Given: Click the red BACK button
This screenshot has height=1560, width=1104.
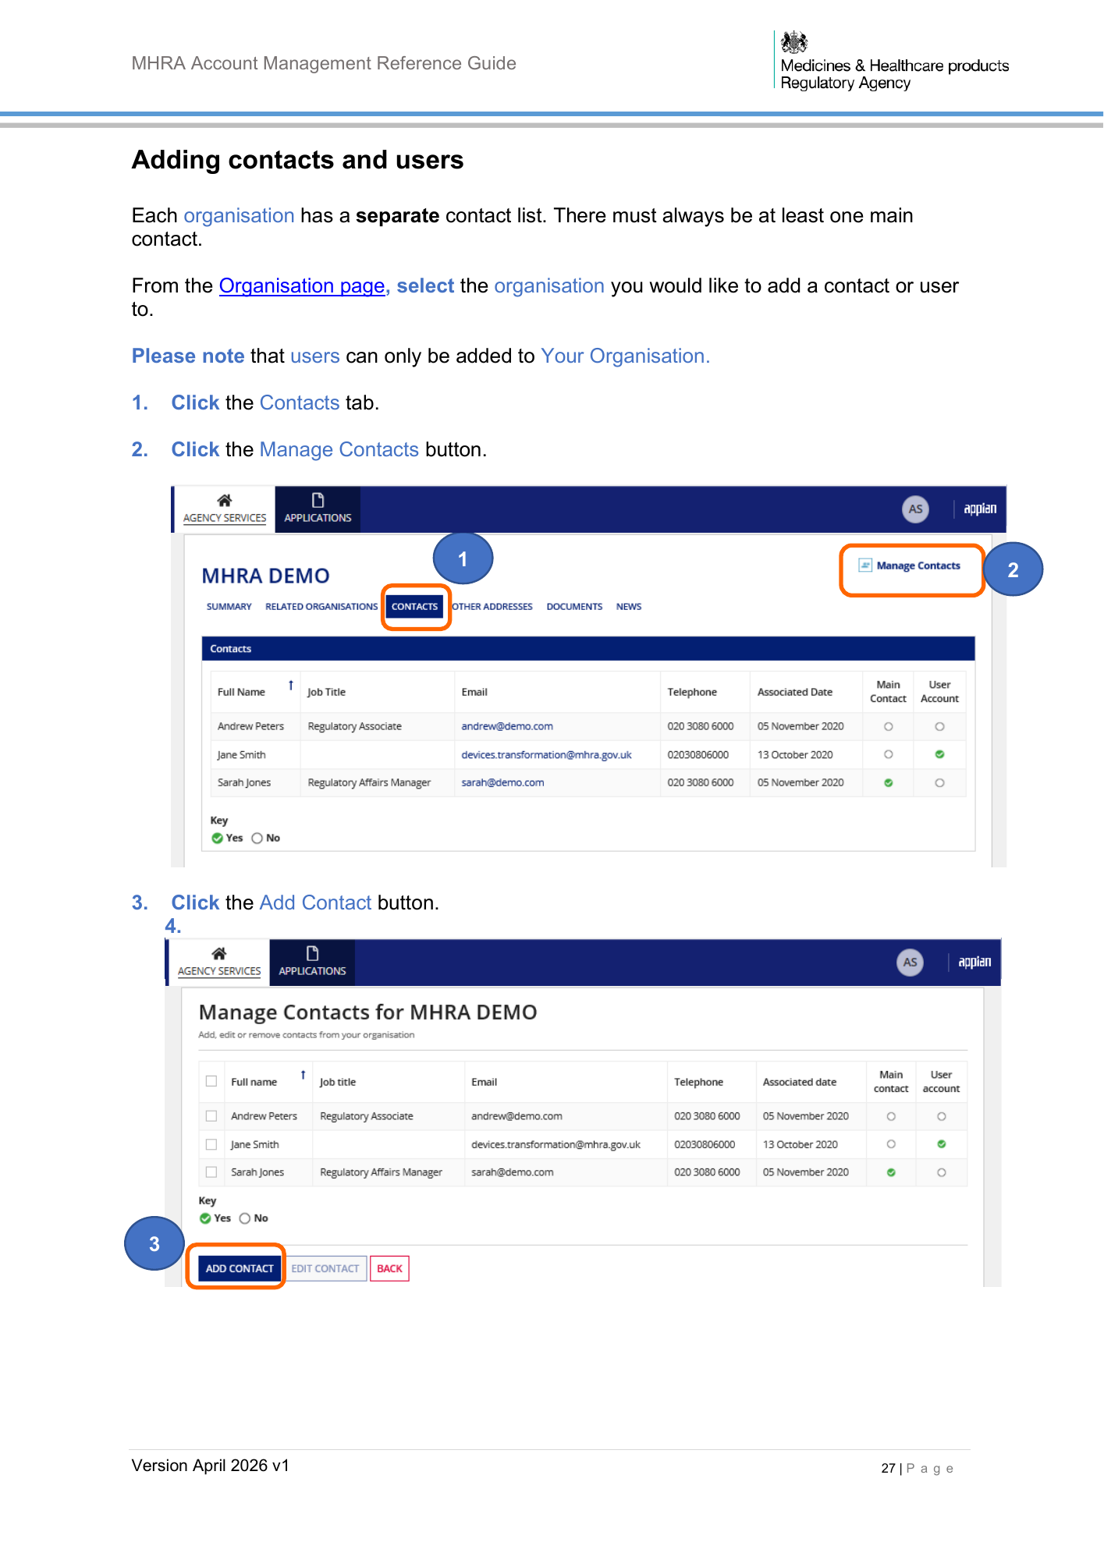Looking at the screenshot, I should pyautogui.click(x=389, y=1269).
